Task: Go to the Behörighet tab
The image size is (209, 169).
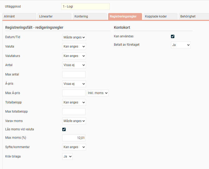Action: (x=193, y=16)
